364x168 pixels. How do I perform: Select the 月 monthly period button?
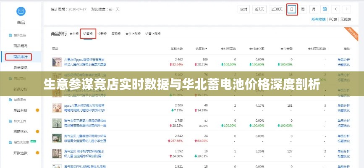[x=314, y=9]
